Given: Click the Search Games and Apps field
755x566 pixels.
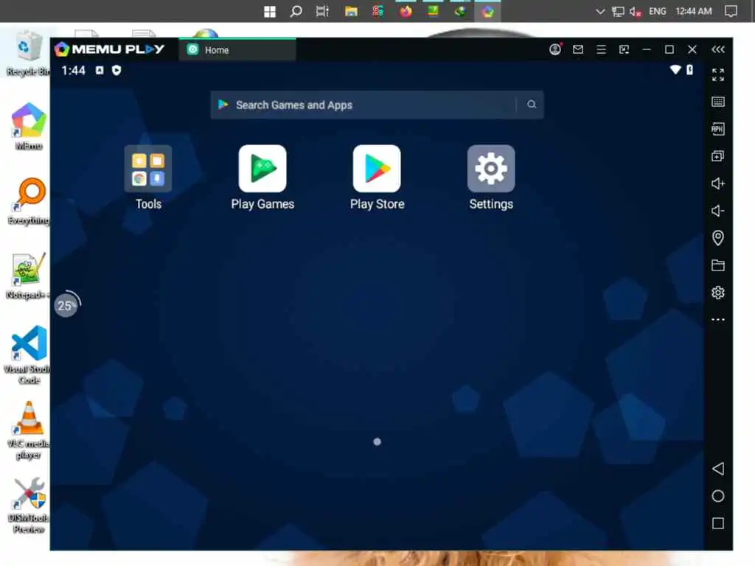Looking at the screenshot, I should point(377,105).
